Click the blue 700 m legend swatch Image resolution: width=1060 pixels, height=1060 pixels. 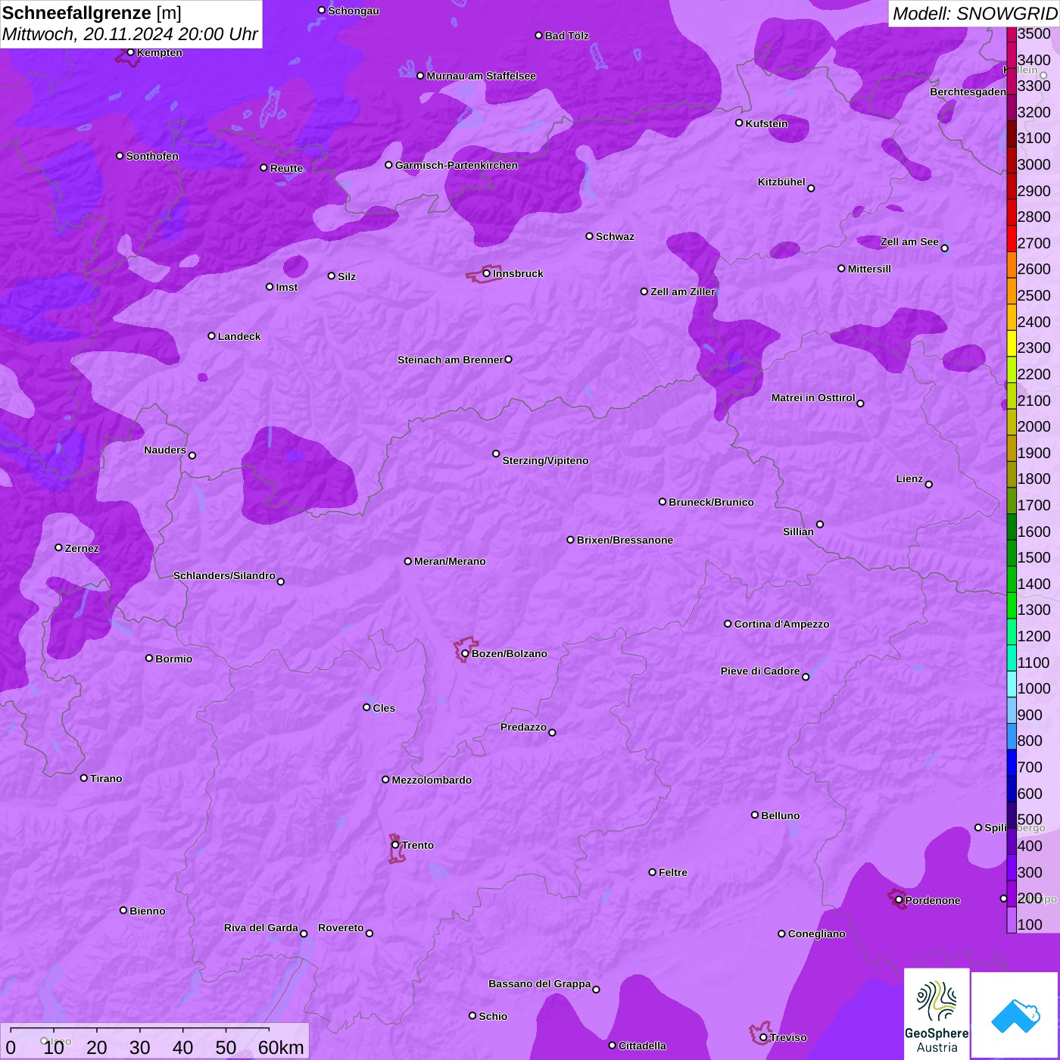pyautogui.click(x=1012, y=762)
